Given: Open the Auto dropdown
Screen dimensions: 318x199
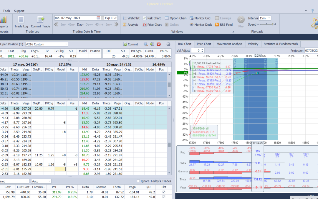Looking at the screenshot, I should tap(49, 181).
